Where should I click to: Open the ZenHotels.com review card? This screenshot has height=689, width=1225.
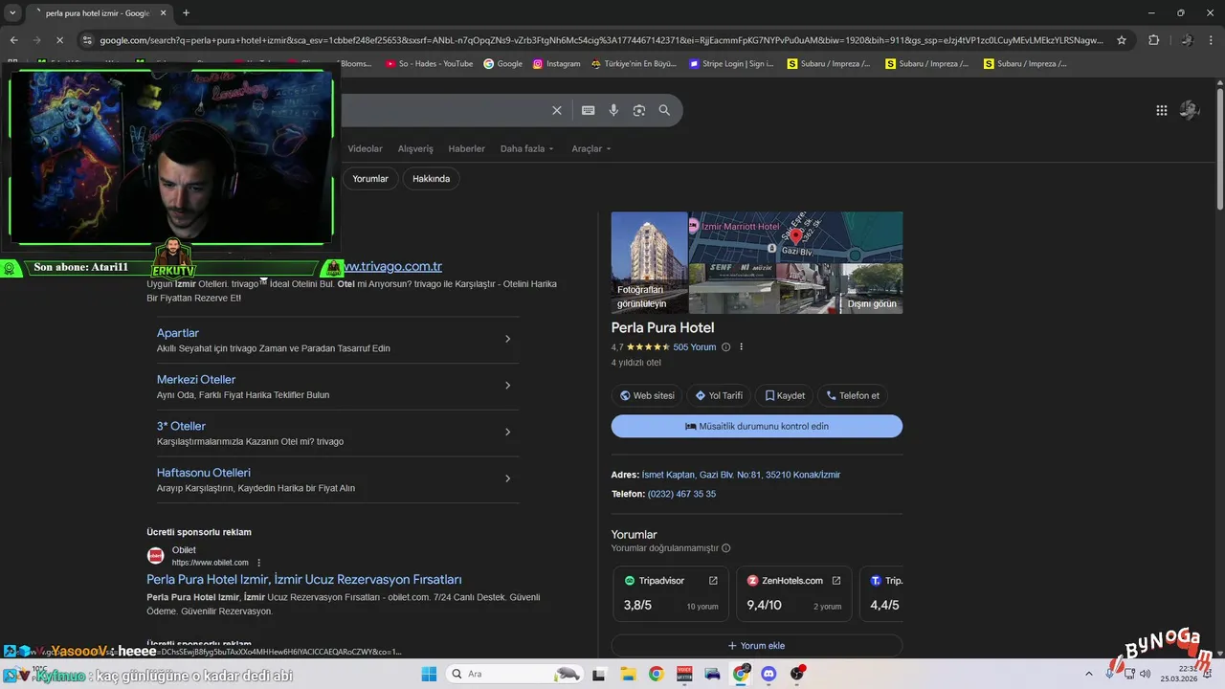click(x=793, y=594)
